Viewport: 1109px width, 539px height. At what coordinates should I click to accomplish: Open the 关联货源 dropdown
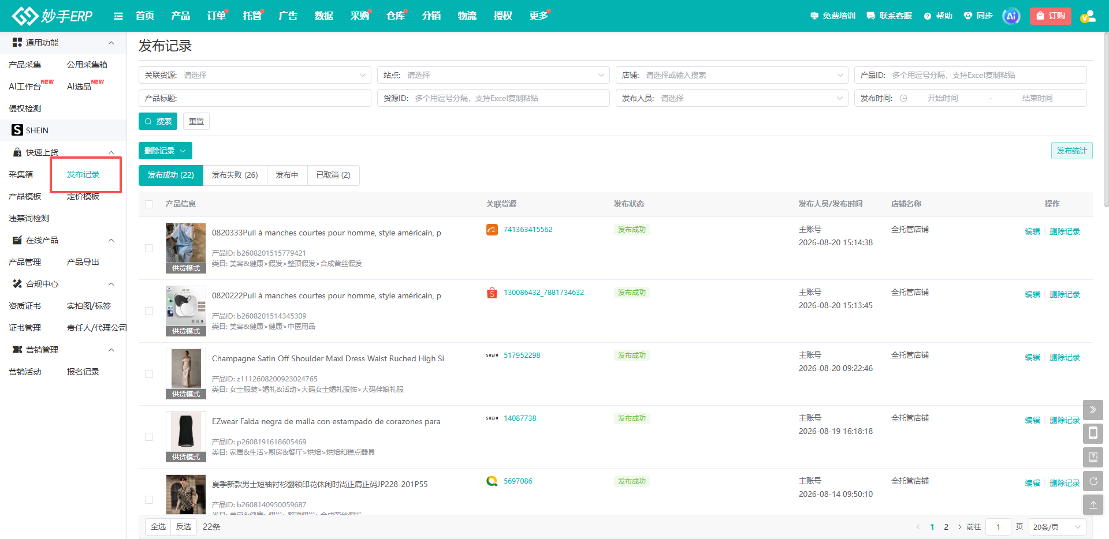[x=255, y=75]
